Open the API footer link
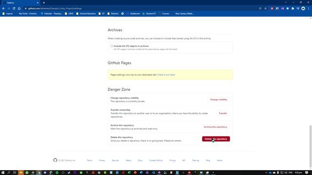This screenshot has height=175, width=312. [x=184, y=160]
